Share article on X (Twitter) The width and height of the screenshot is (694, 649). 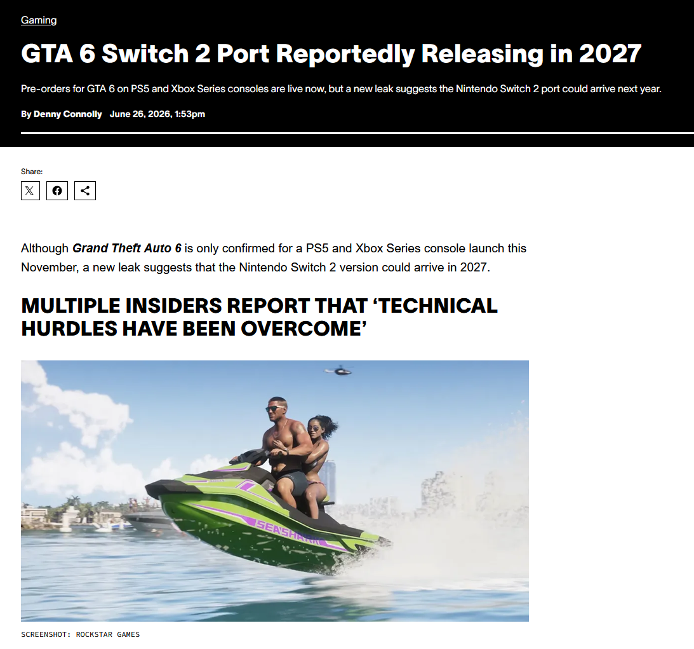[30, 191]
